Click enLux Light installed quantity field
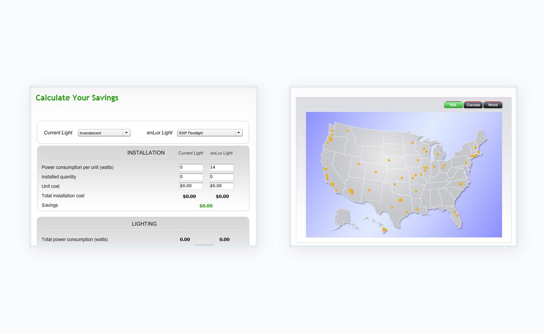The width and height of the screenshot is (544, 334). pos(222,177)
